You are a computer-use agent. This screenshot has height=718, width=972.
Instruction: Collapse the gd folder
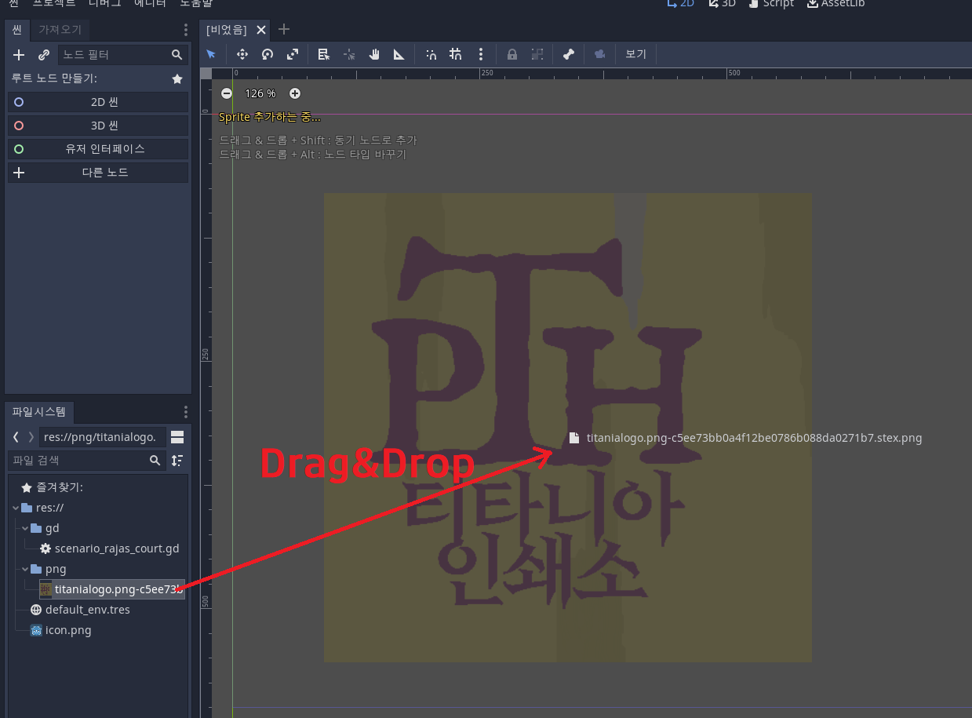(25, 528)
